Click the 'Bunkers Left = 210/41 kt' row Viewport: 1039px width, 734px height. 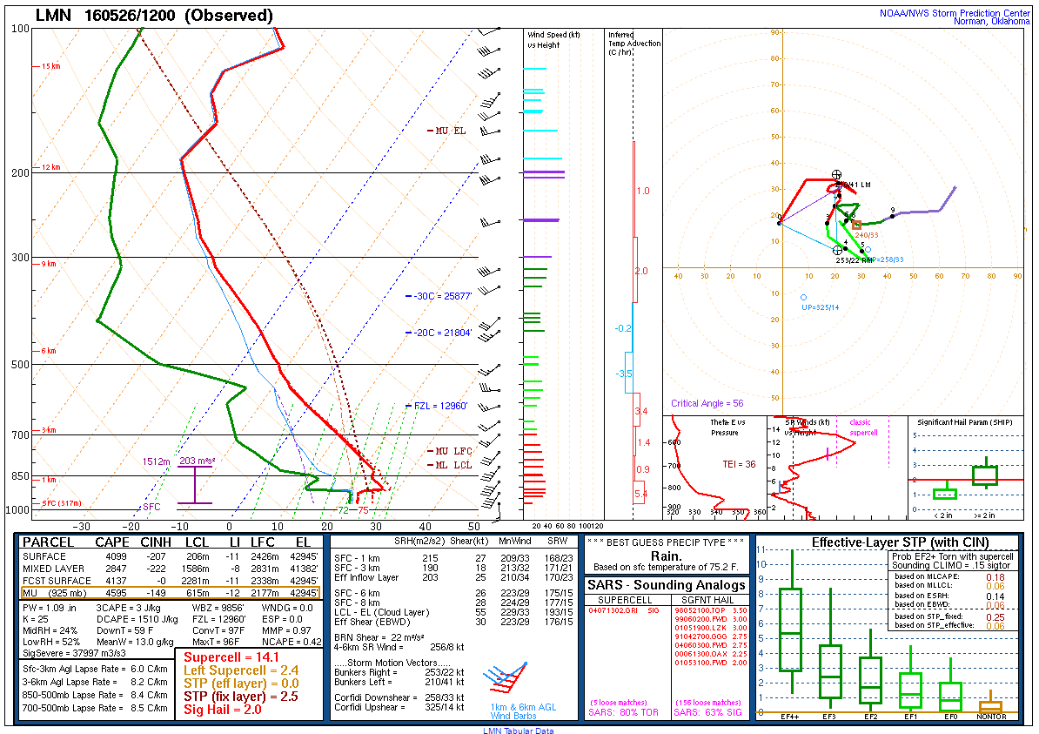pyautogui.click(x=399, y=682)
